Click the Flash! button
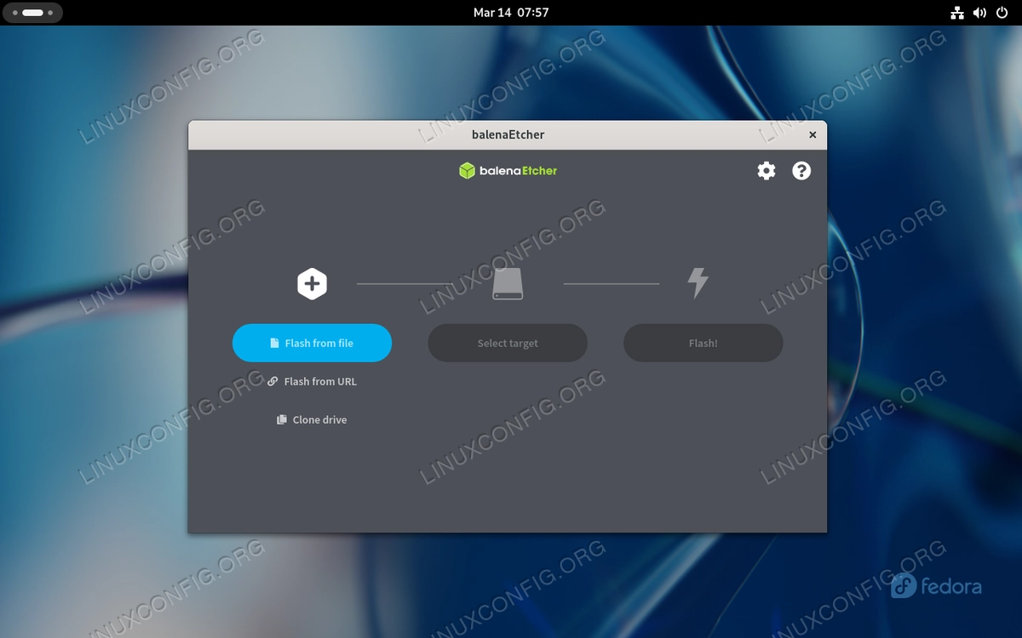 (x=703, y=343)
